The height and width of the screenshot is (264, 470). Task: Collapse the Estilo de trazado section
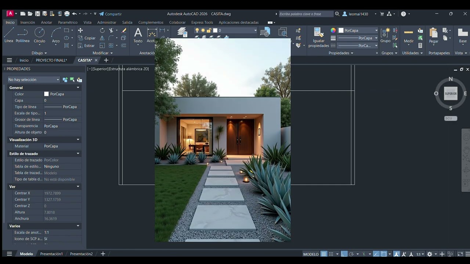coord(78,154)
